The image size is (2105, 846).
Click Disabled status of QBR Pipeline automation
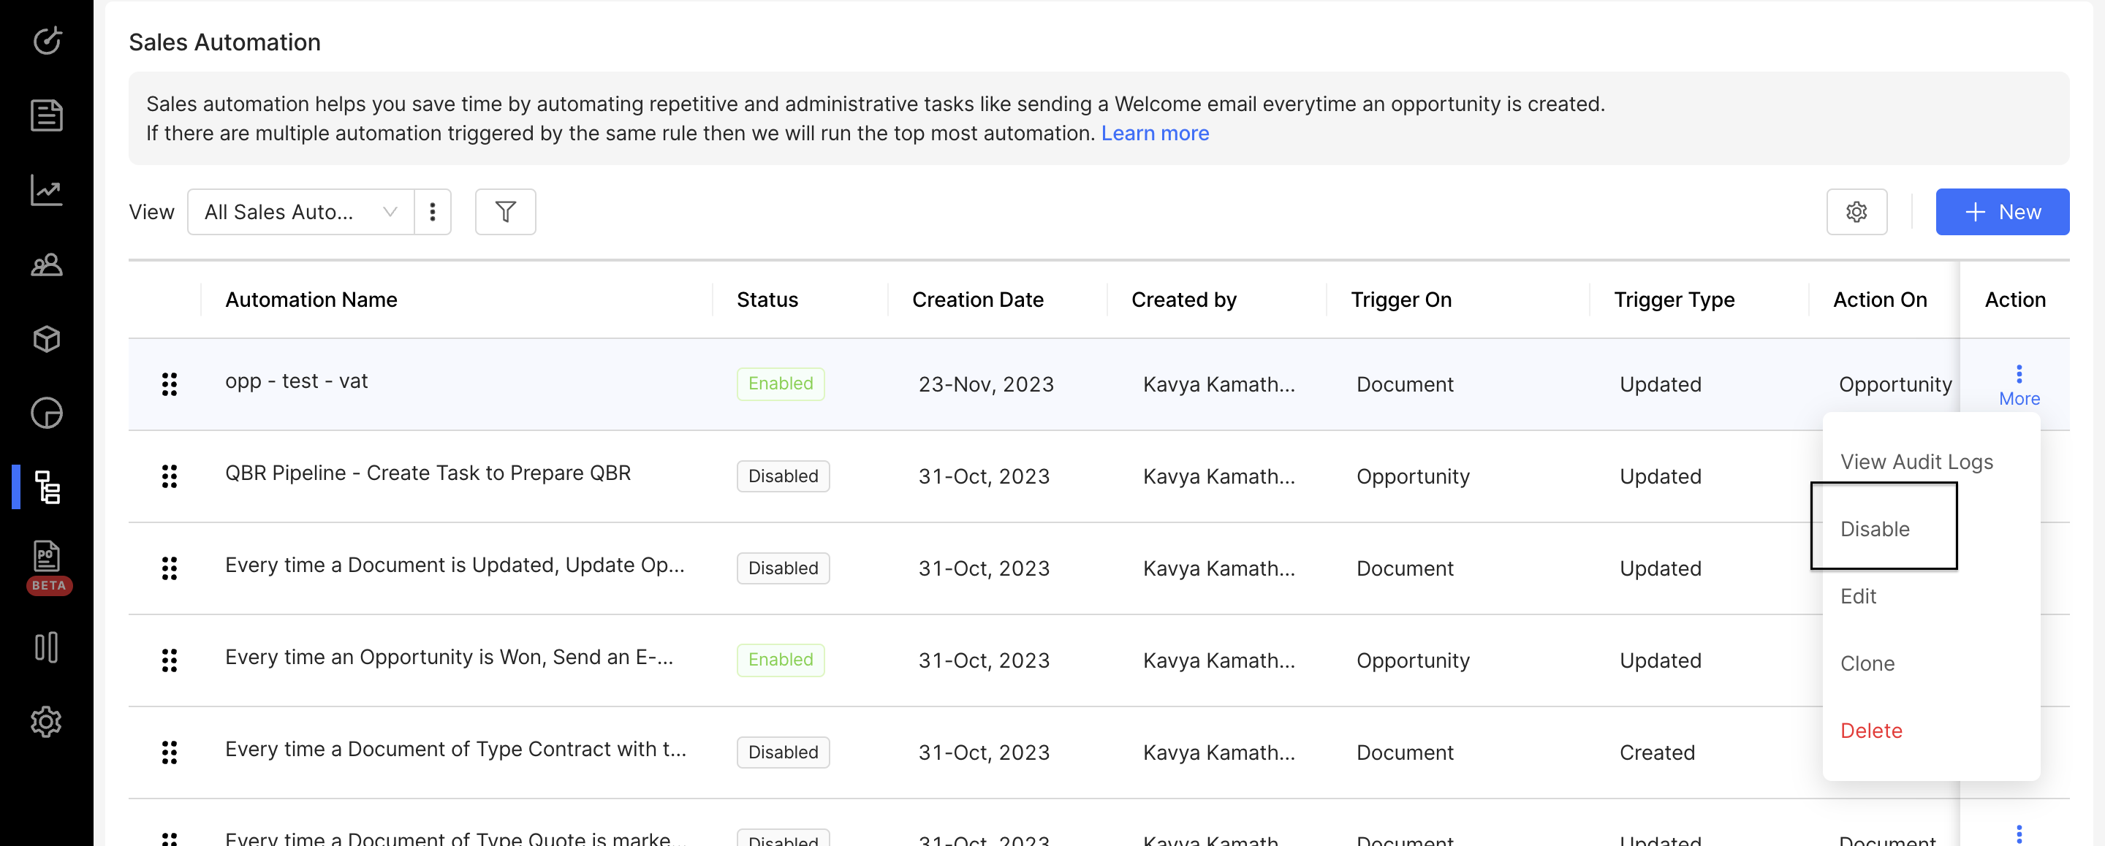tap(782, 476)
